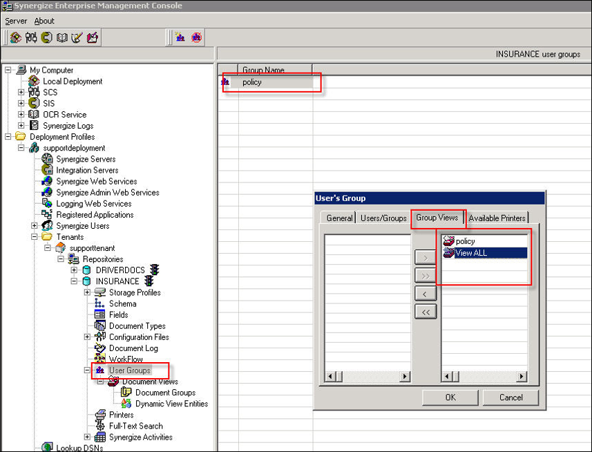The width and height of the screenshot is (592, 452).
Task: Expand the Synergize Users node
Action: [35, 226]
